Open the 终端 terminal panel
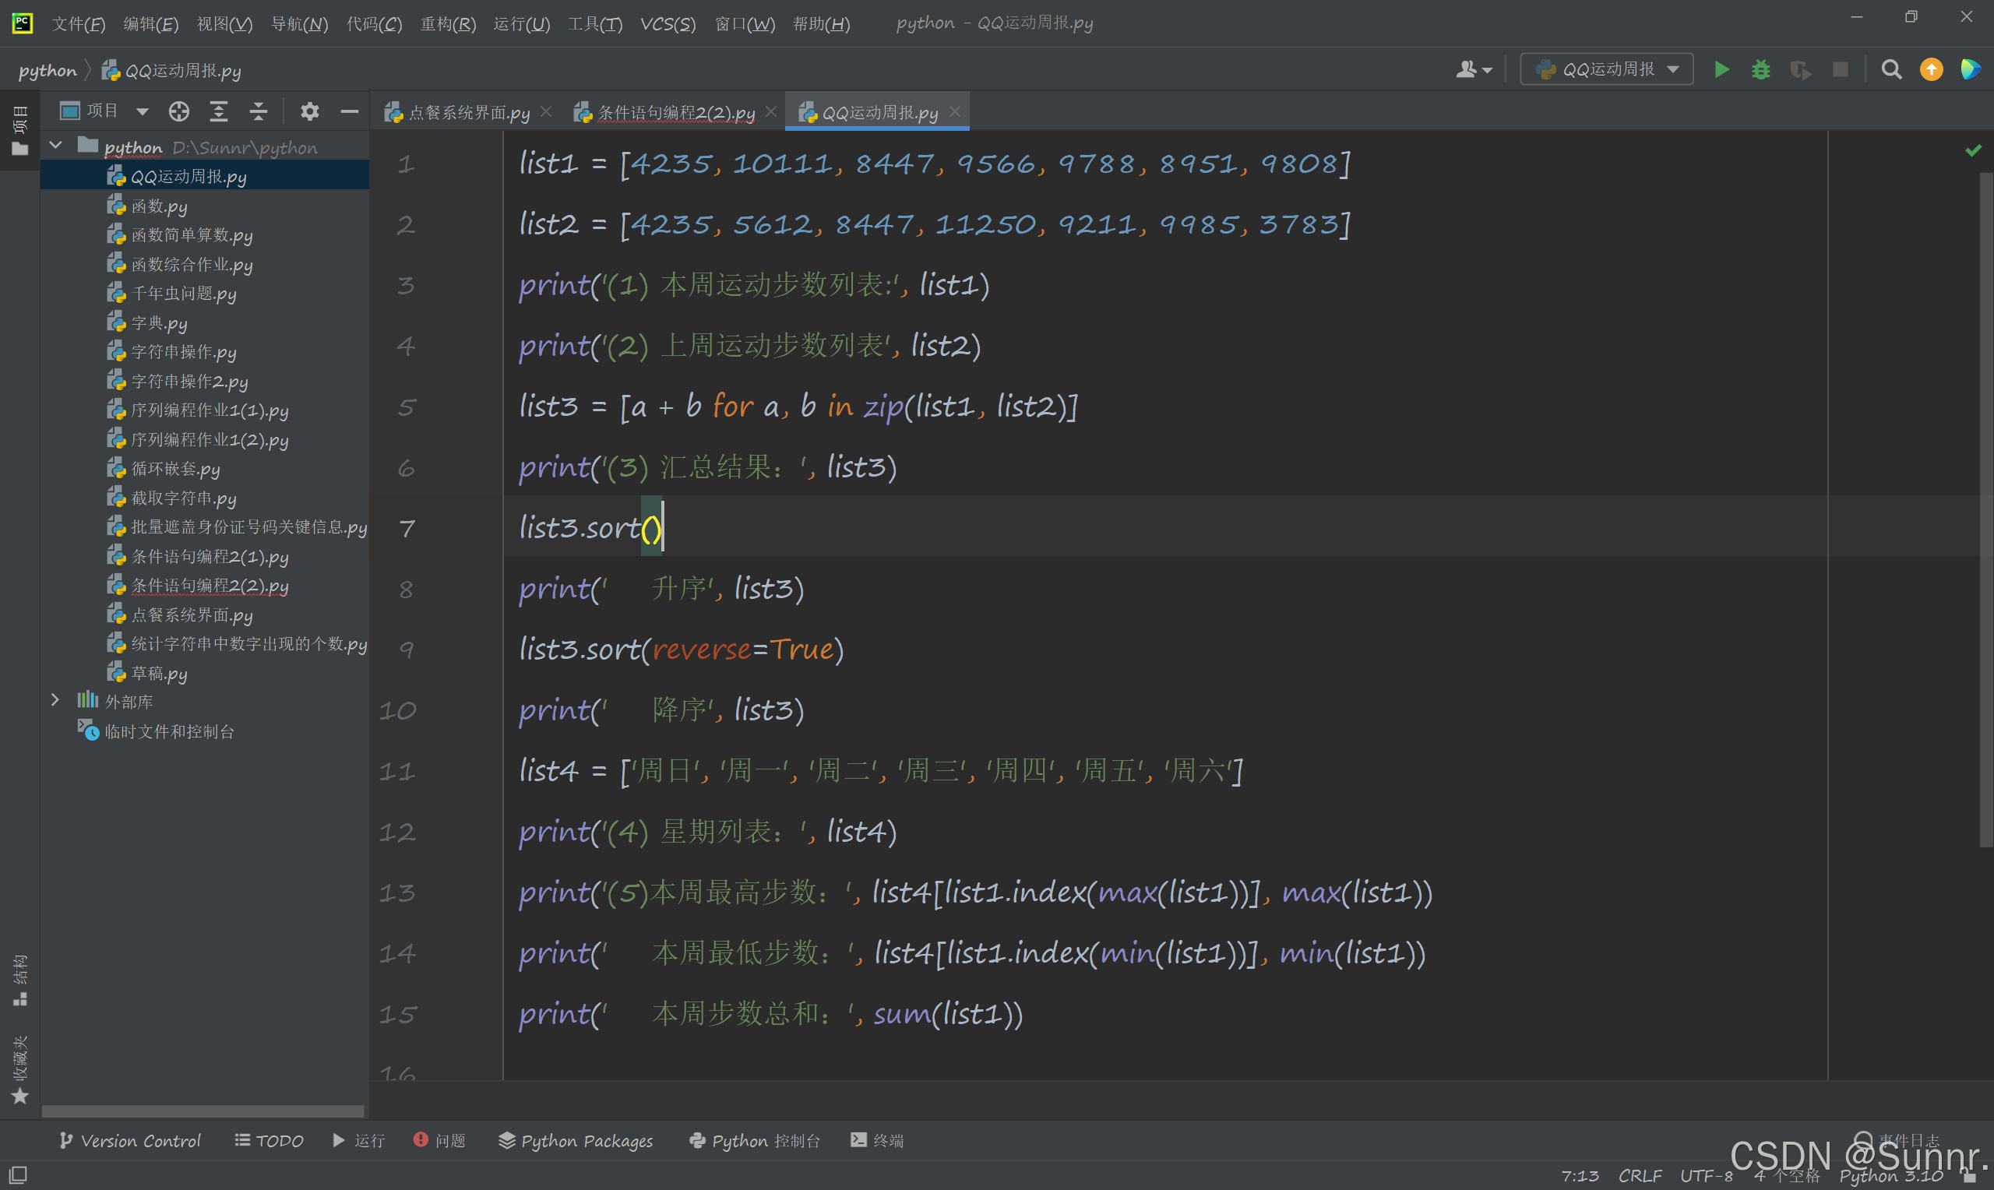The image size is (1994, 1190). coord(877,1140)
